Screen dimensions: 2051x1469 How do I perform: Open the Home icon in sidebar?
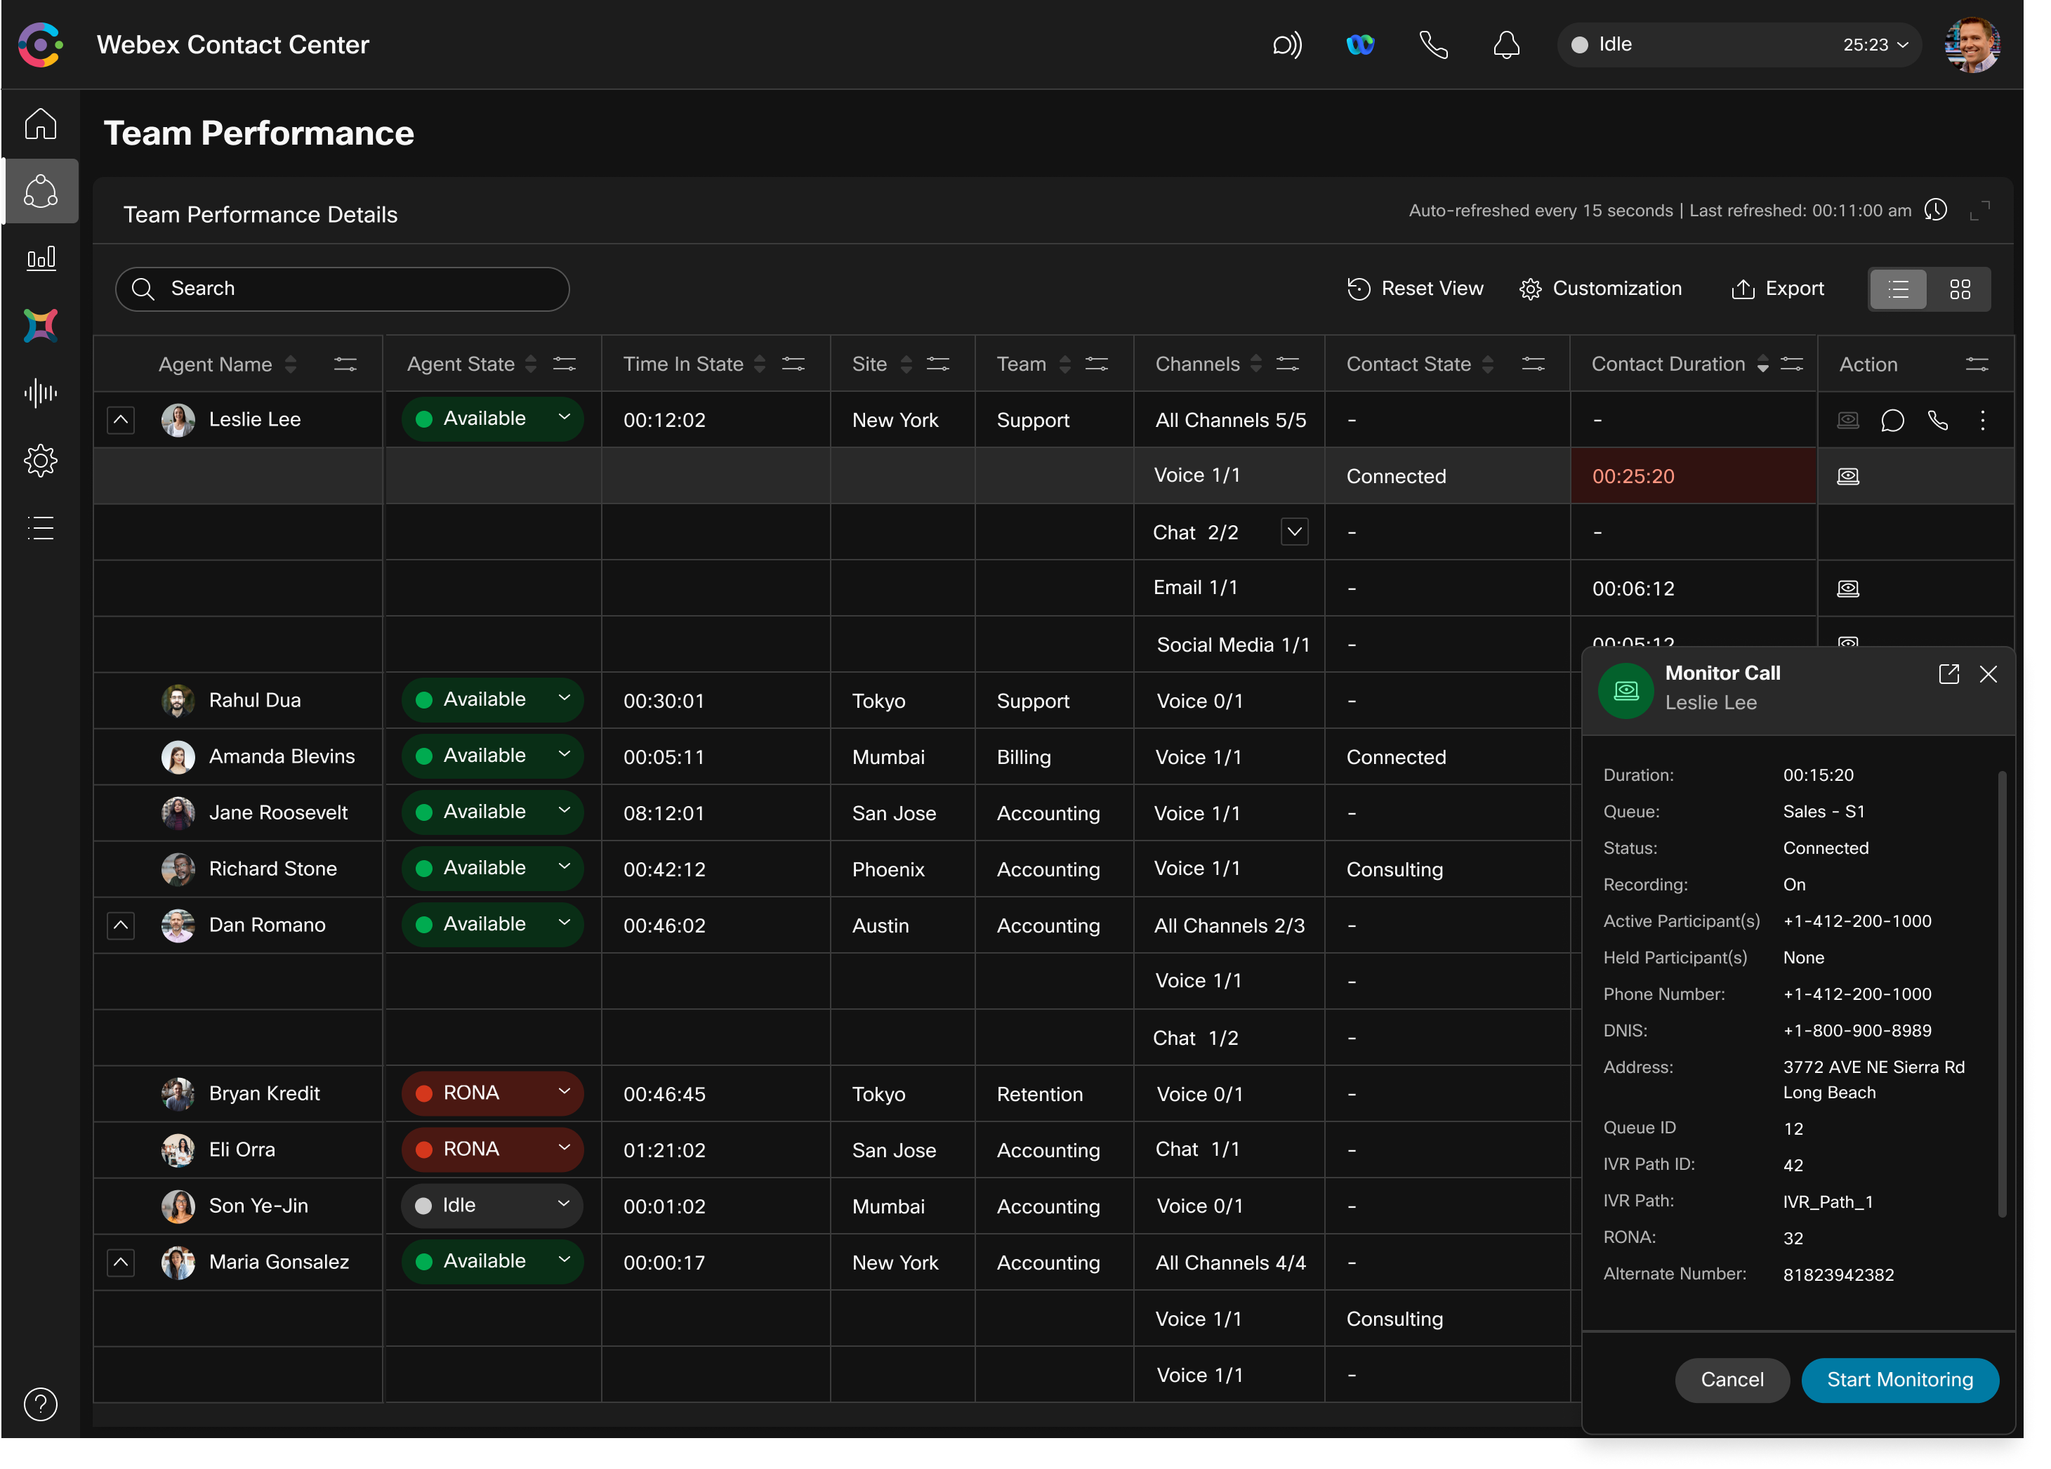40,124
